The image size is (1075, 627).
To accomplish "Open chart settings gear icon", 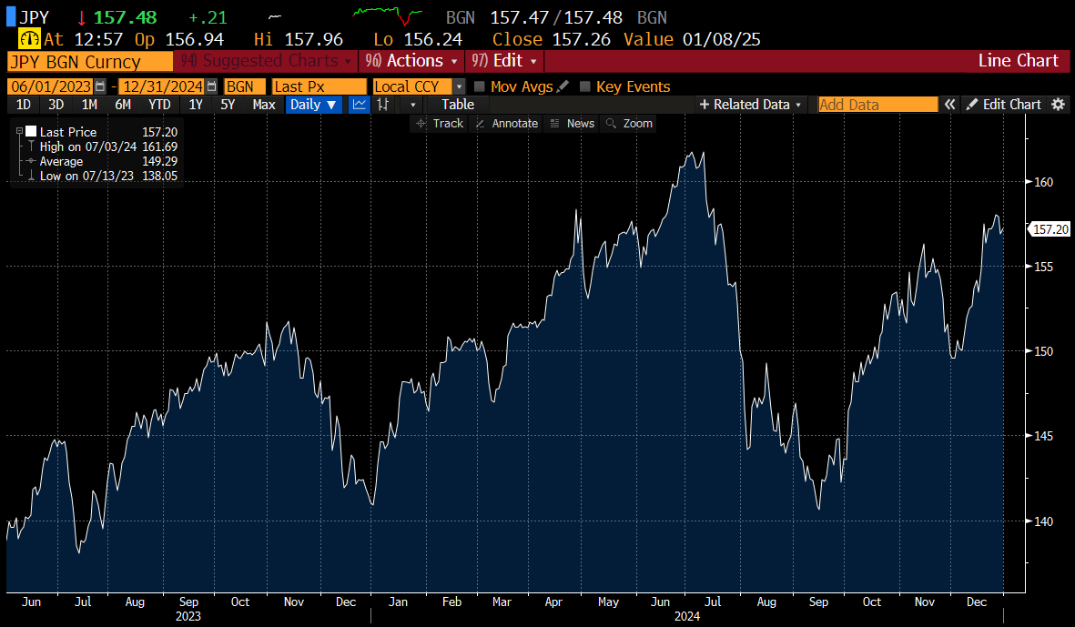I will pos(1058,105).
